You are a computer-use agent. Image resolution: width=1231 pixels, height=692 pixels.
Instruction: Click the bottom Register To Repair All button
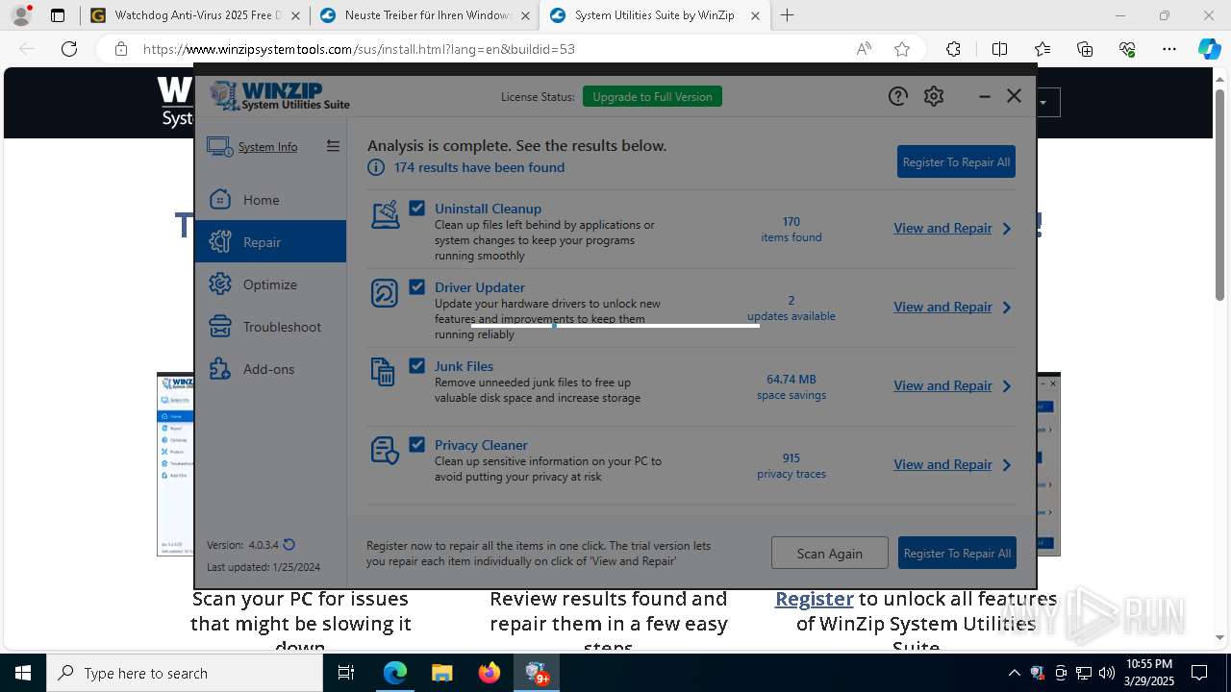coord(957,553)
